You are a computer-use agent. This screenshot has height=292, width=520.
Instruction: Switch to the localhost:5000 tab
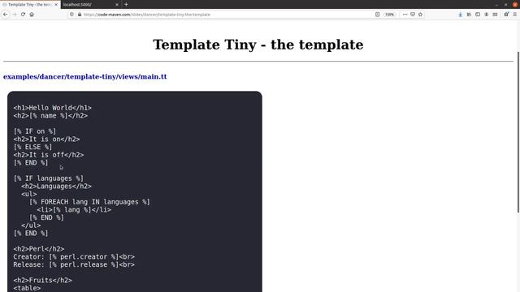click(x=89, y=5)
